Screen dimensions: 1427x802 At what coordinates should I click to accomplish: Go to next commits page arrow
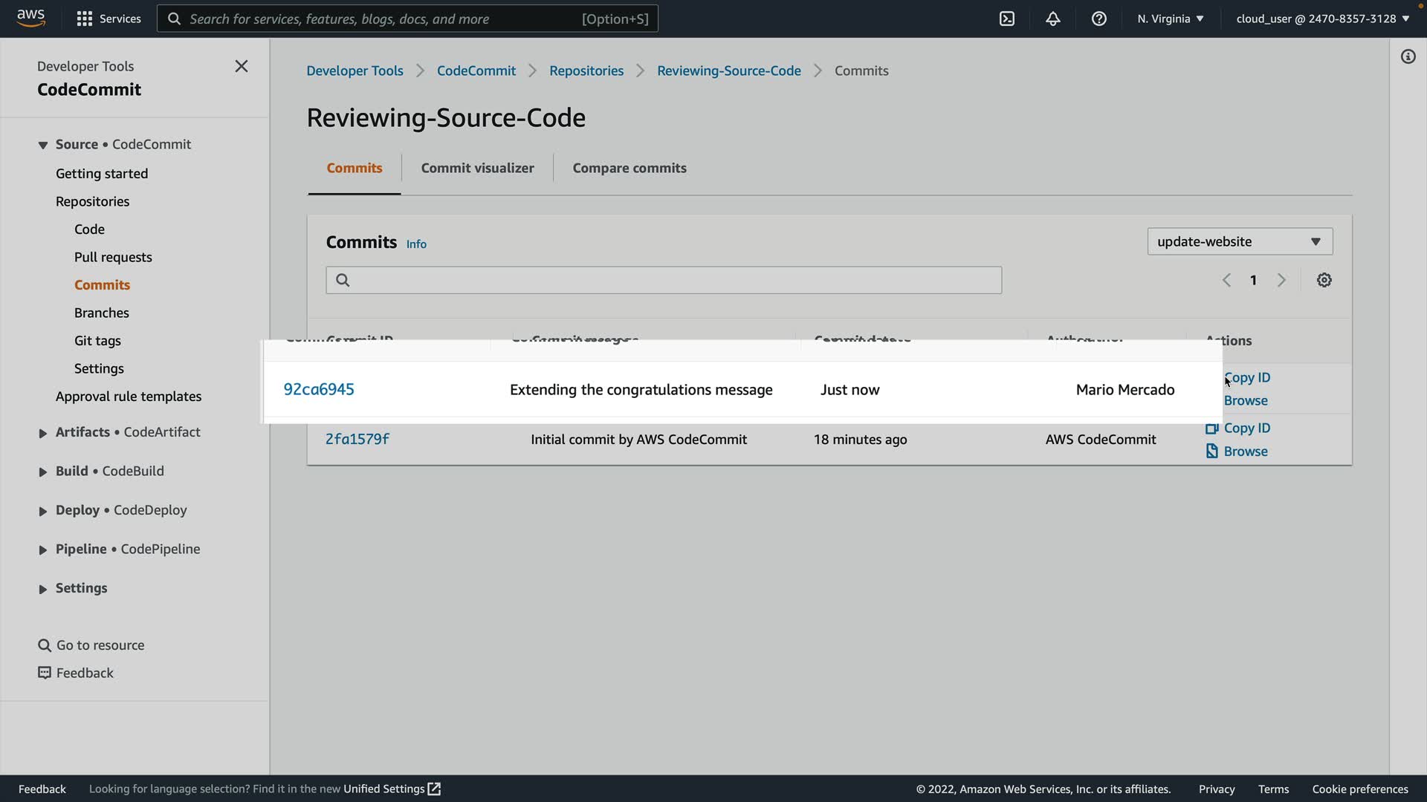[x=1281, y=280]
